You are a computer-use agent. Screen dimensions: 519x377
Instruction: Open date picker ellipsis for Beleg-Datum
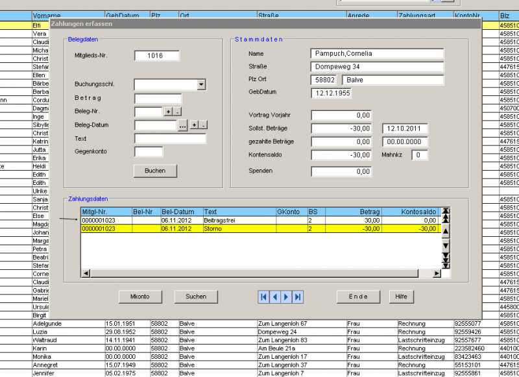183,125
